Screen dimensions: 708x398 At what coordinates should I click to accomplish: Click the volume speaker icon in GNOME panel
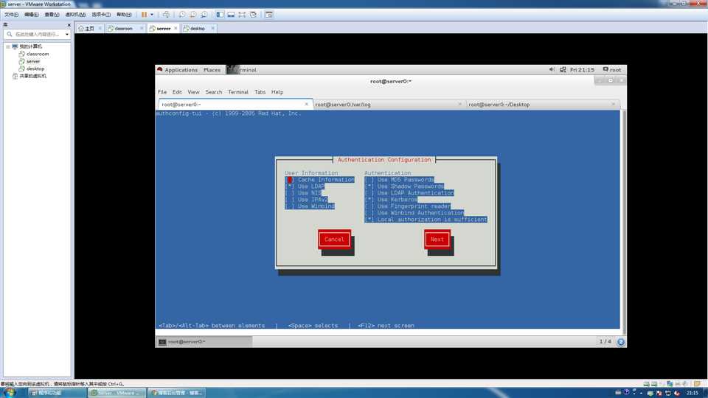pyautogui.click(x=552, y=69)
